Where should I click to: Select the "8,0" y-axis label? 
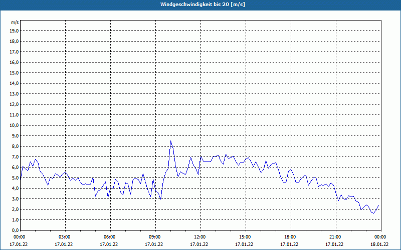[15, 146]
